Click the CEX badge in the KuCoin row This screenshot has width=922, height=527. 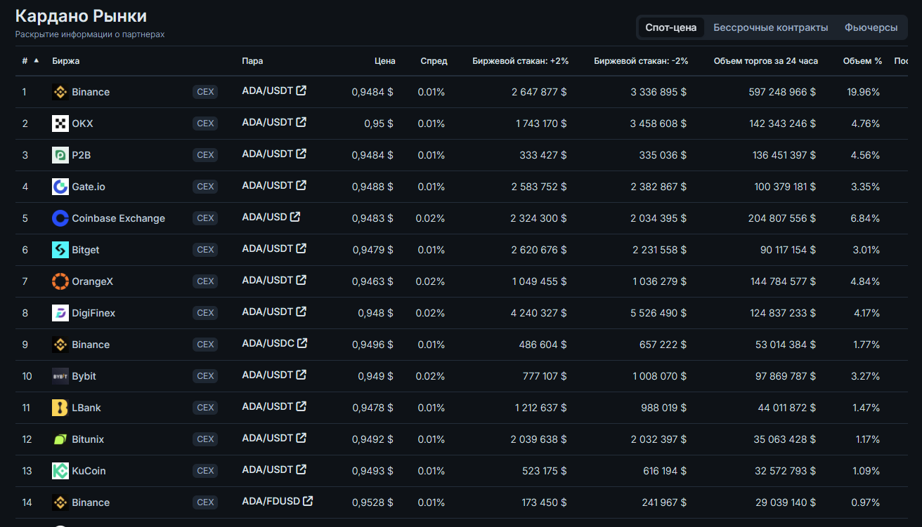(205, 471)
